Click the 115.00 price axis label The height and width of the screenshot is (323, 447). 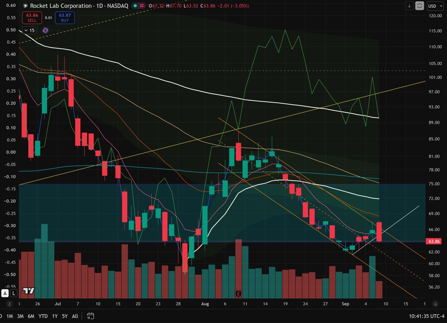pyautogui.click(x=435, y=31)
